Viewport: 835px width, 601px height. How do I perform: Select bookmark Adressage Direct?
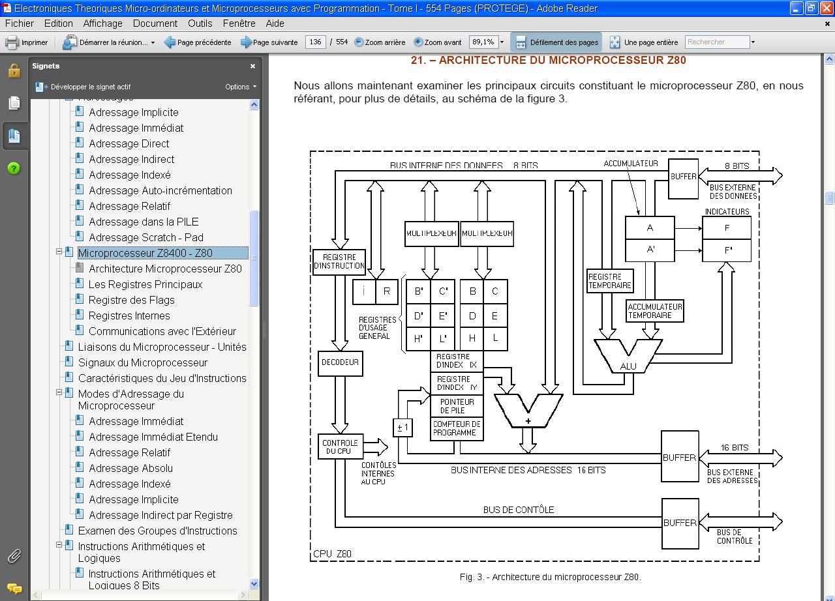click(x=129, y=143)
